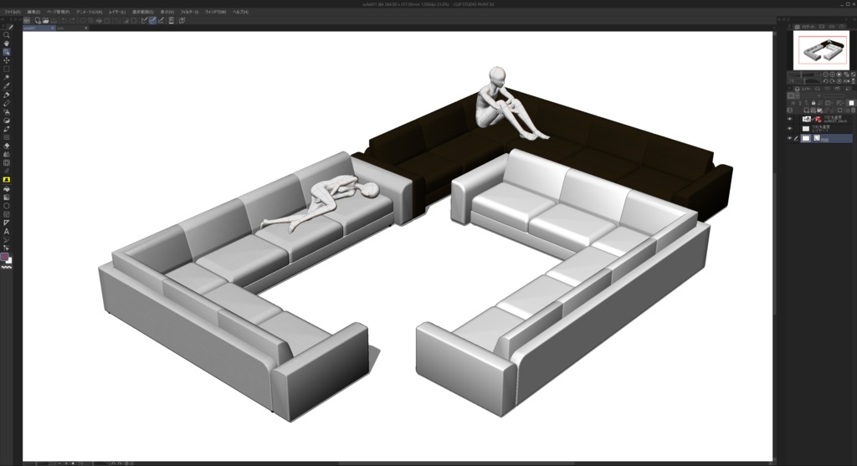The width and height of the screenshot is (857, 466).
Task: Select the Eyedropper tool
Action: (x=7, y=86)
